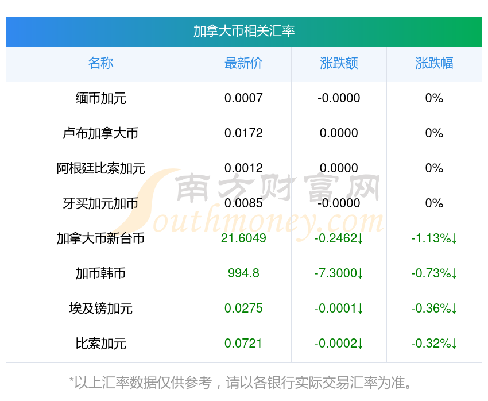This screenshot has height=401, width=488.
Task: Click the latest price 0.0172
Action: [243, 133]
